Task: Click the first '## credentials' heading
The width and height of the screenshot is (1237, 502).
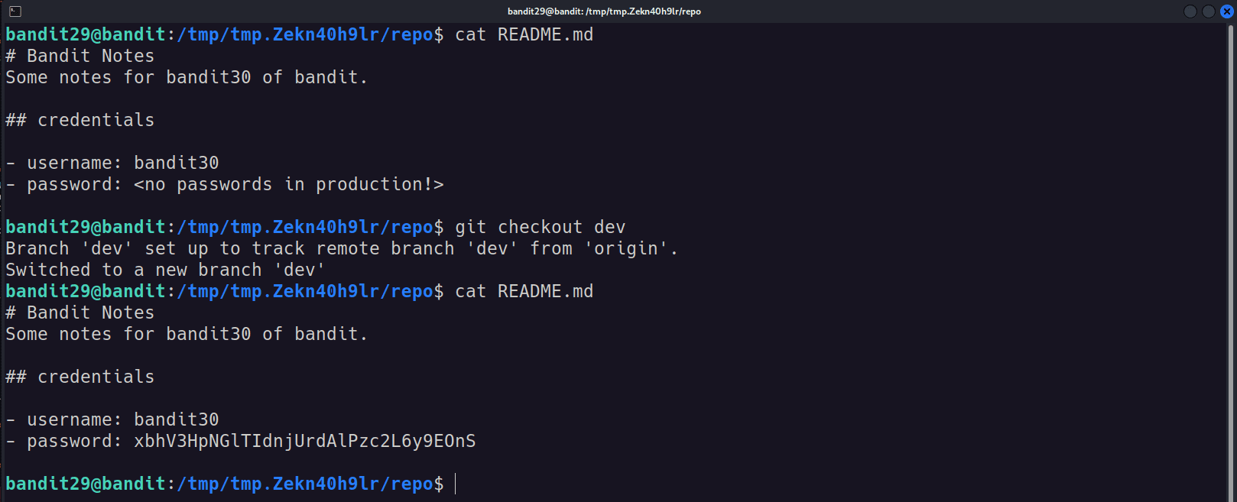Action: pyautogui.click(x=80, y=120)
